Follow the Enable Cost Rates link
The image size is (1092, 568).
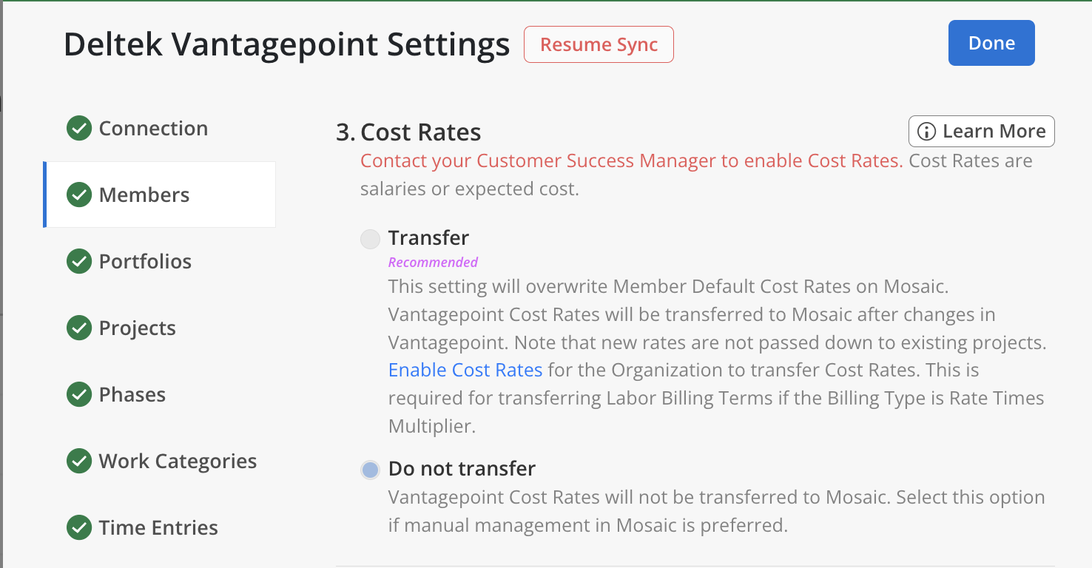465,370
